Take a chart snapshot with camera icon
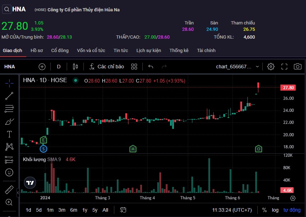Image resolution: width=306 pixels, height=217 pixels. click(x=297, y=67)
